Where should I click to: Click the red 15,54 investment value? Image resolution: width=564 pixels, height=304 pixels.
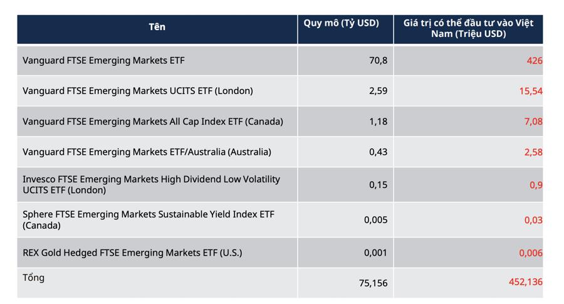coord(531,91)
